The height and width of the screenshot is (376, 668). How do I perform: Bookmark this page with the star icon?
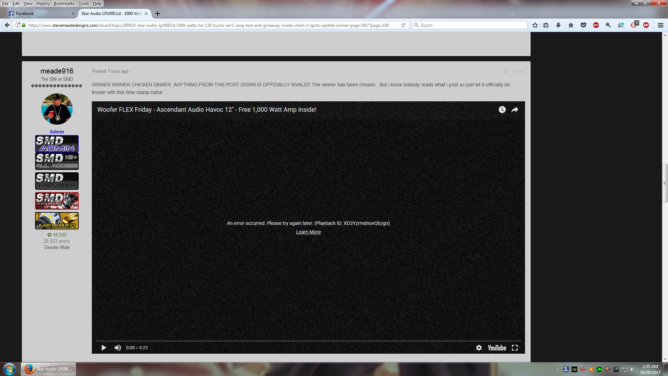point(535,25)
